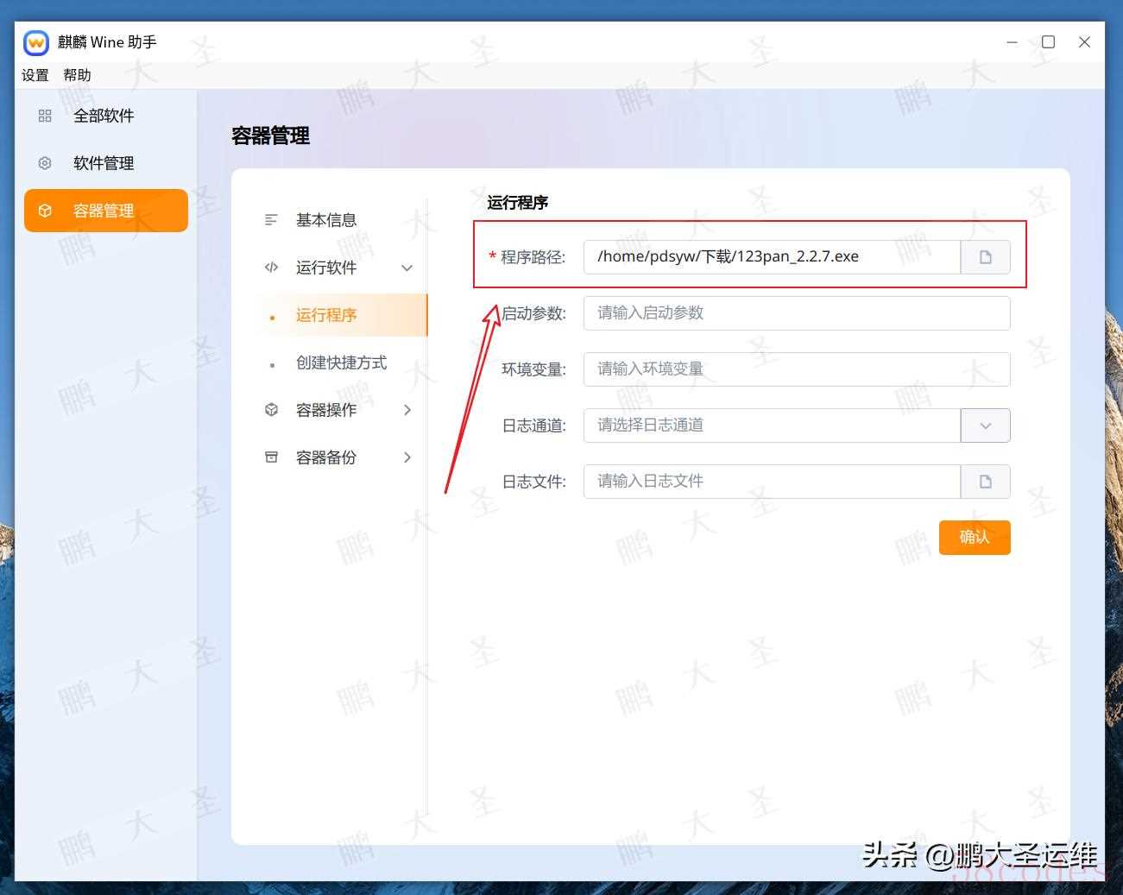Click the file browse icon for 程序路径
Image resolution: width=1123 pixels, height=895 pixels.
(985, 257)
